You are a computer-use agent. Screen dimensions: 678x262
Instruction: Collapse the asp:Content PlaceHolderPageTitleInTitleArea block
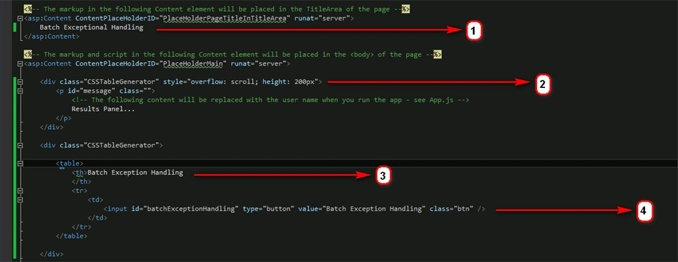[x=20, y=19]
